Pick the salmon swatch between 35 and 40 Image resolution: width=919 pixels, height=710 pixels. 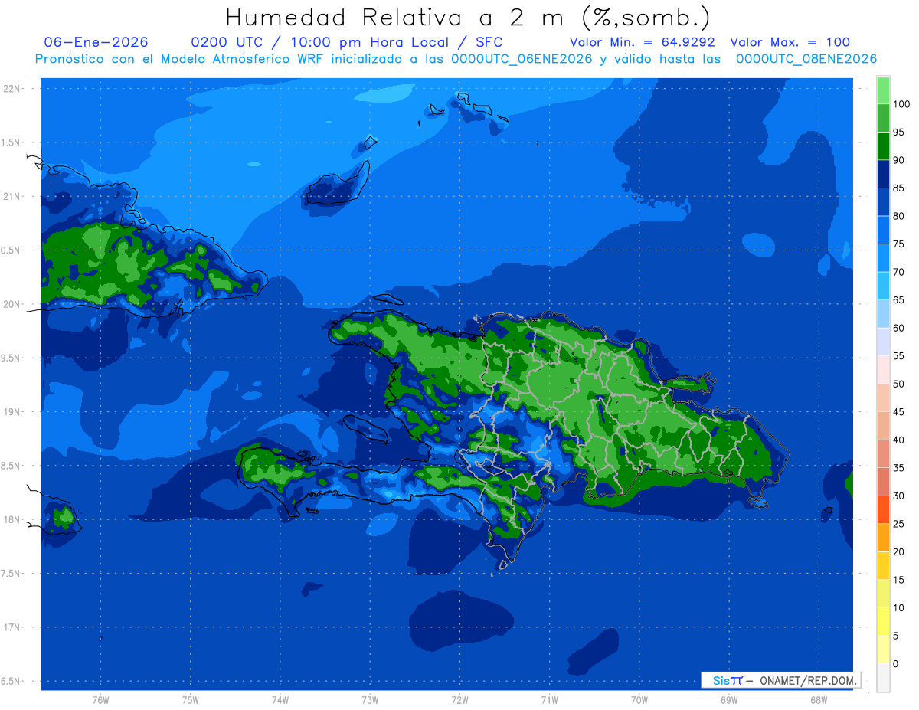[883, 453]
